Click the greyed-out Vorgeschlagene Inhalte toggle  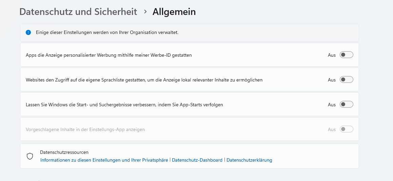[346, 129]
